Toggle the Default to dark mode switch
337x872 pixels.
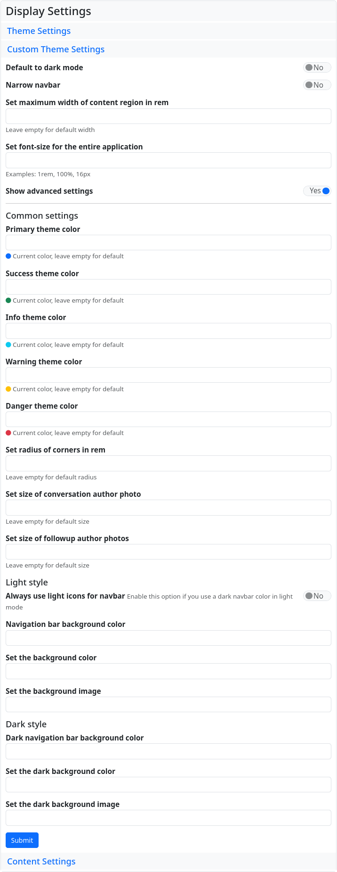coord(317,67)
